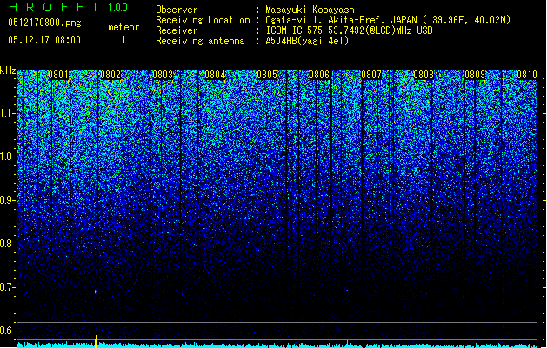Click the 1.0 kHz frequency tick label
This screenshot has height=348, width=547.
click(7, 157)
